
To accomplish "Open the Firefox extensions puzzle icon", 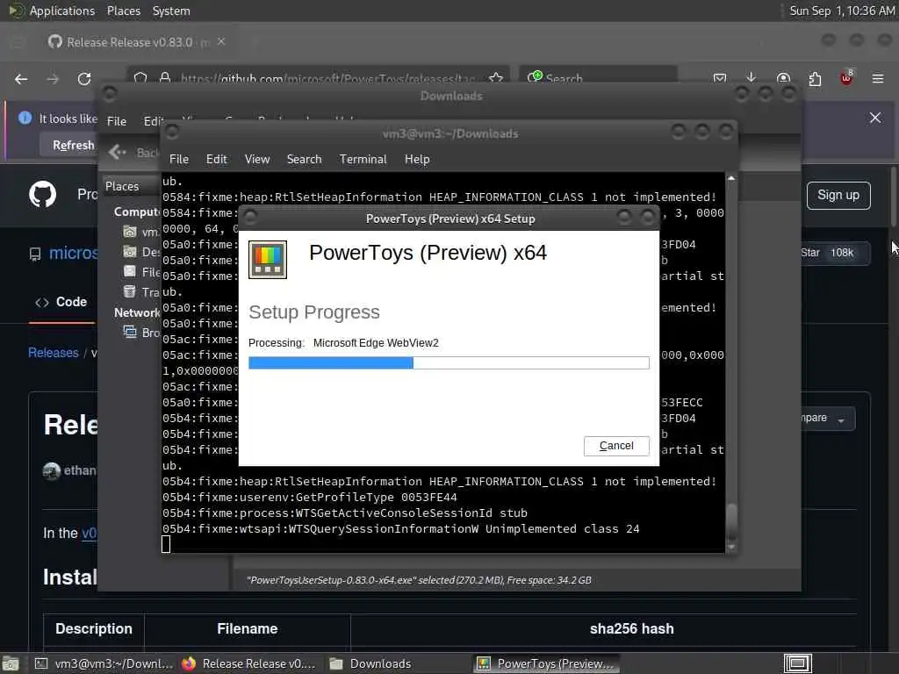I will [815, 78].
